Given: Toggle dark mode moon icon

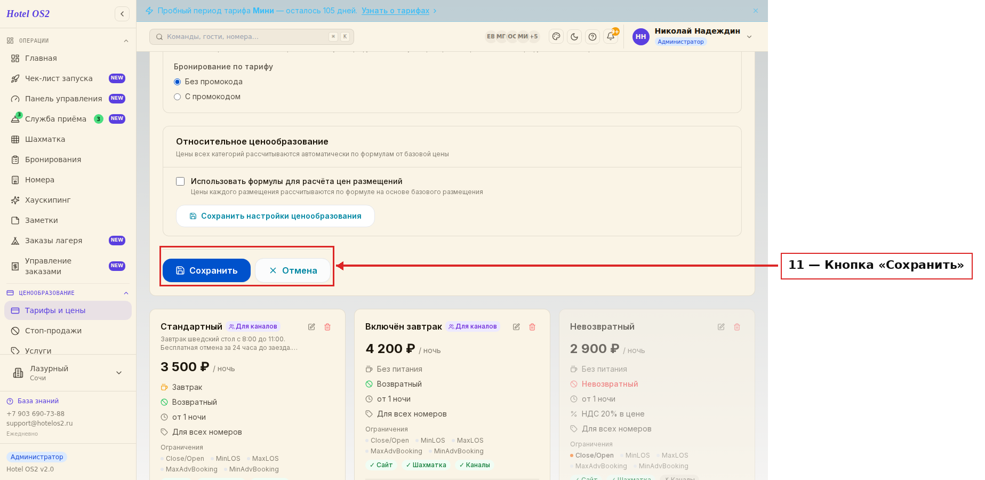Looking at the screenshot, I should (574, 37).
